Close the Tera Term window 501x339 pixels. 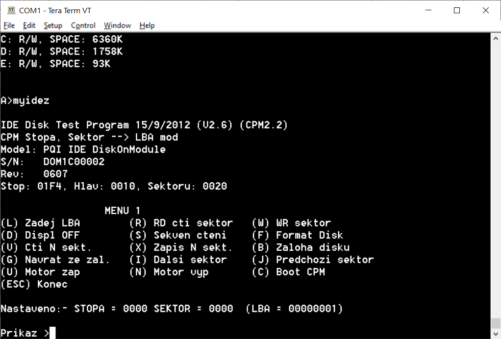point(485,10)
